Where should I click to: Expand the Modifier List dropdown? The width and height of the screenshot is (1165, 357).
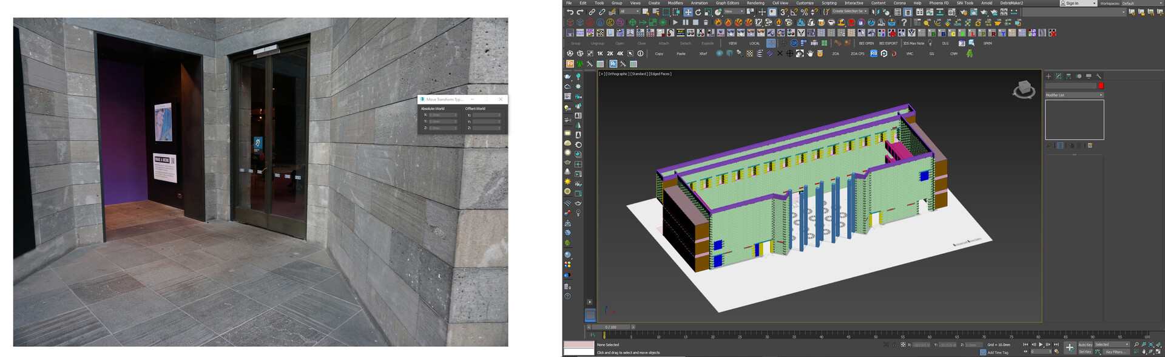(1074, 95)
